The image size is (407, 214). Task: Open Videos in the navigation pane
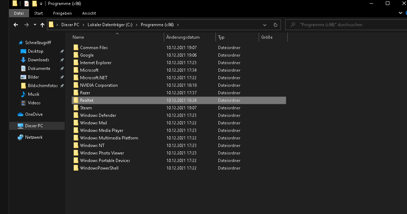(x=34, y=103)
